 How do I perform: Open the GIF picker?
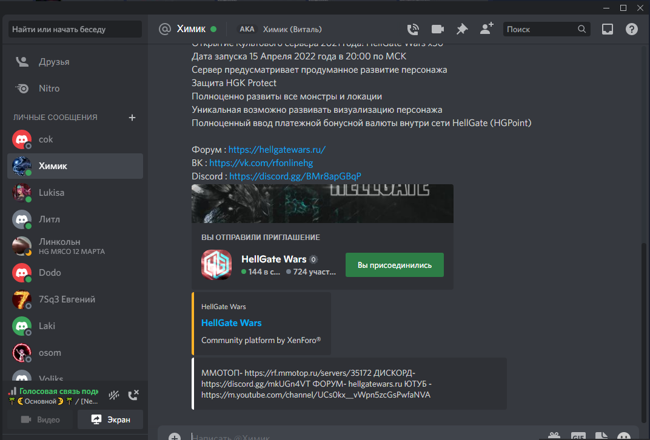coord(578,437)
